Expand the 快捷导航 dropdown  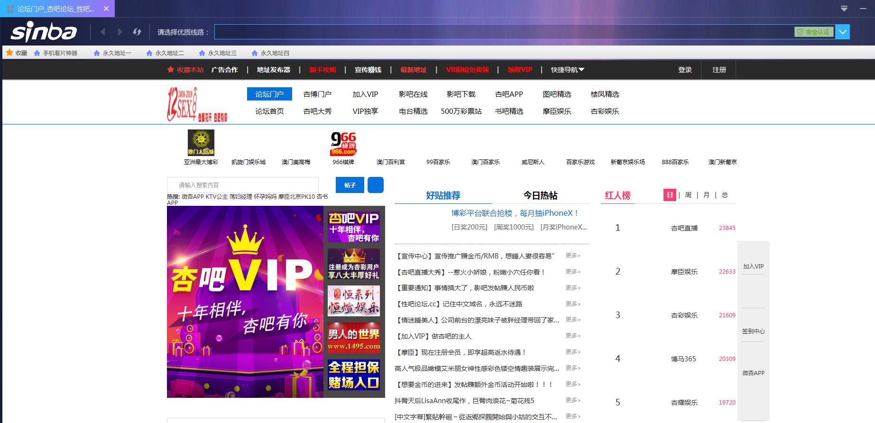(x=568, y=70)
